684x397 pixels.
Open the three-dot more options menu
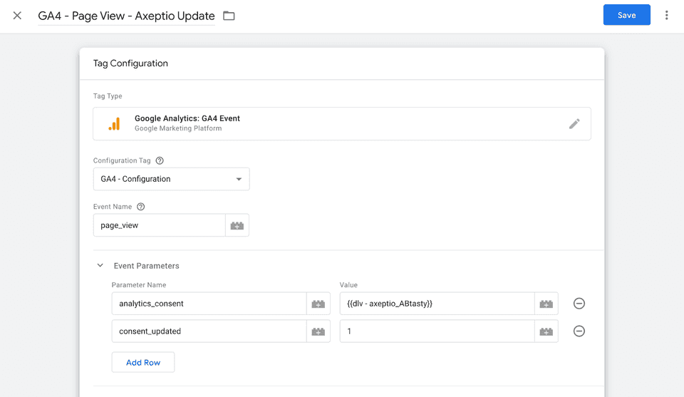pos(667,16)
